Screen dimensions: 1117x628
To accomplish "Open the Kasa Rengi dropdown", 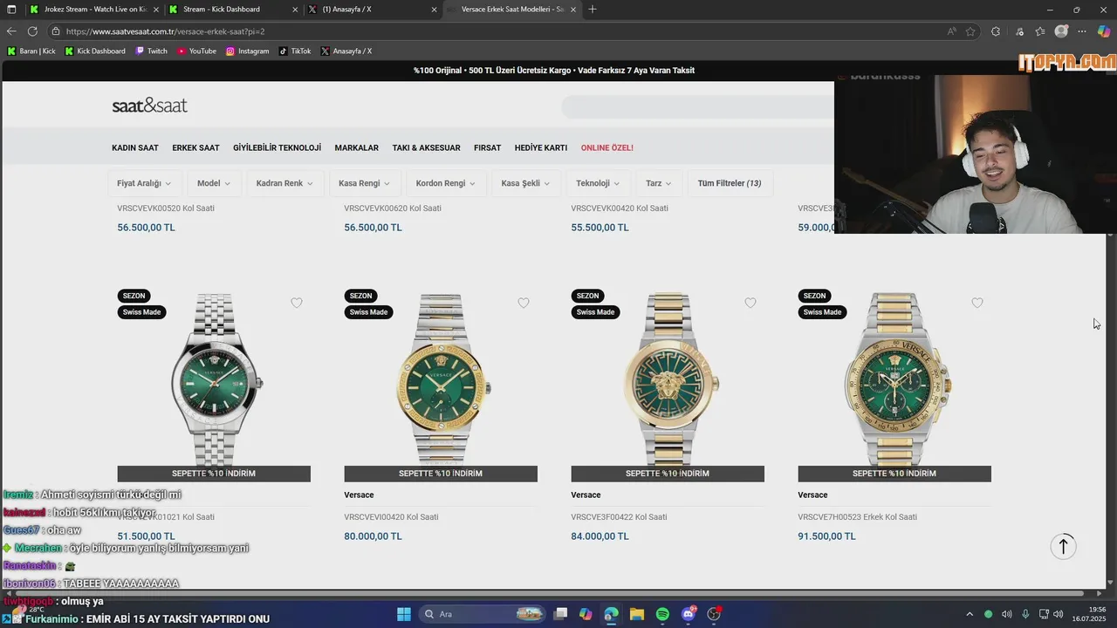I will coord(364,183).
